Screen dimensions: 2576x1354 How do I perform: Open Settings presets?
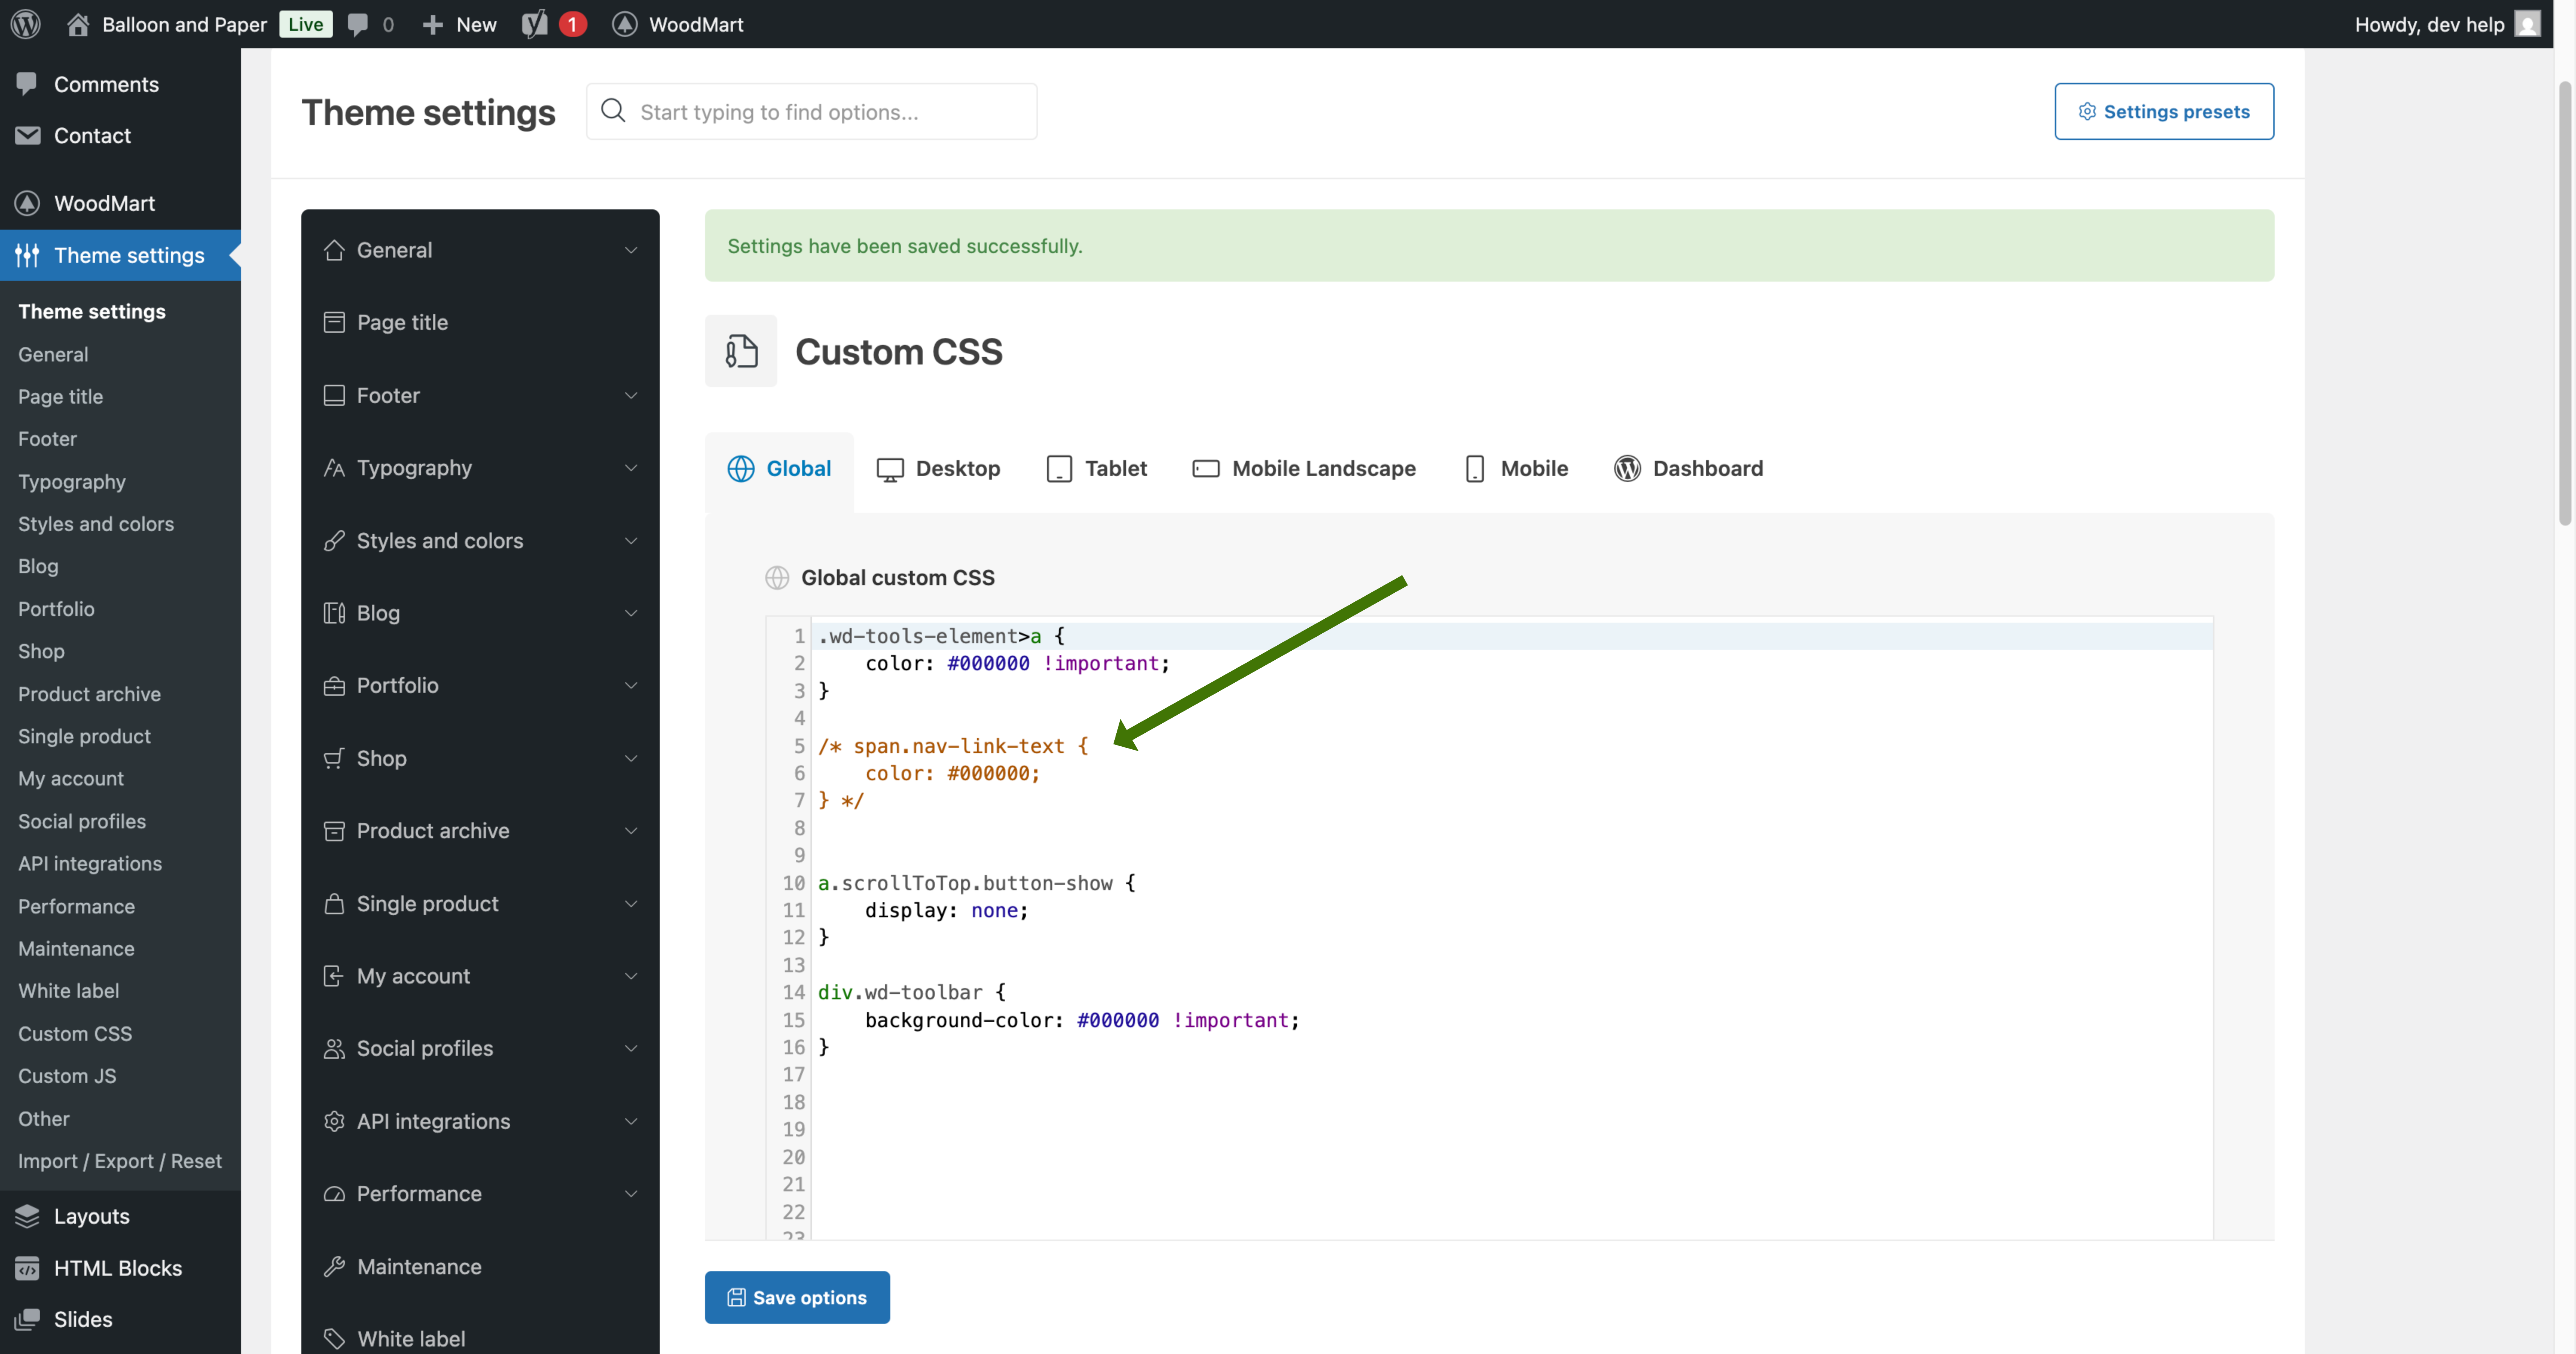point(2164,111)
